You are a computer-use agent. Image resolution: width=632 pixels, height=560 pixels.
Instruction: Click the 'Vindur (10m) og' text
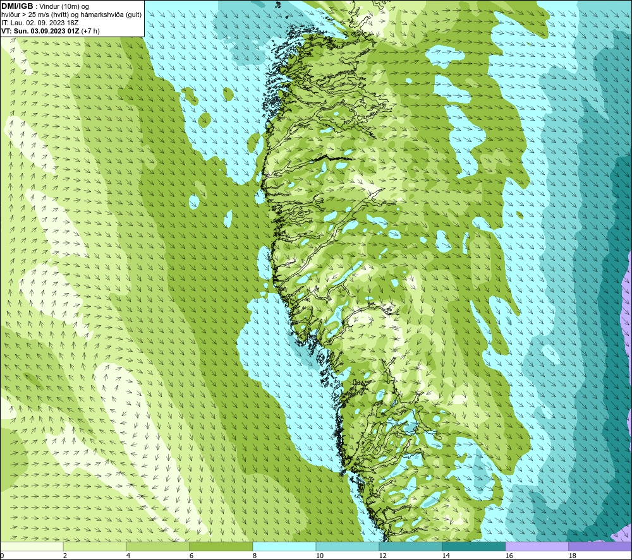pos(64,7)
